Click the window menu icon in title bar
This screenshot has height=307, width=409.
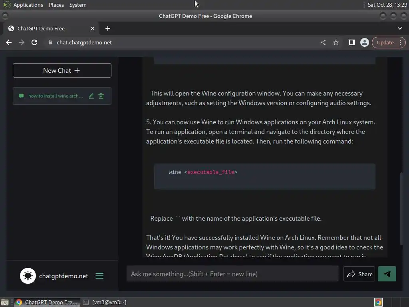tap(5, 16)
